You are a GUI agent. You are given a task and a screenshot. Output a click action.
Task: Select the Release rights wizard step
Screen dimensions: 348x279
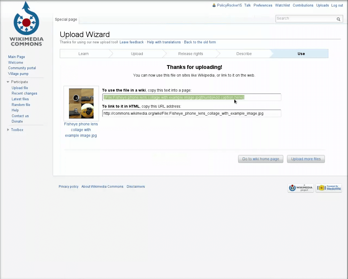point(191,54)
